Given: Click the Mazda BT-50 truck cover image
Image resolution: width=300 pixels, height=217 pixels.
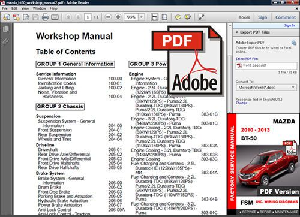Looking at the screenshot, I should click(x=268, y=170).
